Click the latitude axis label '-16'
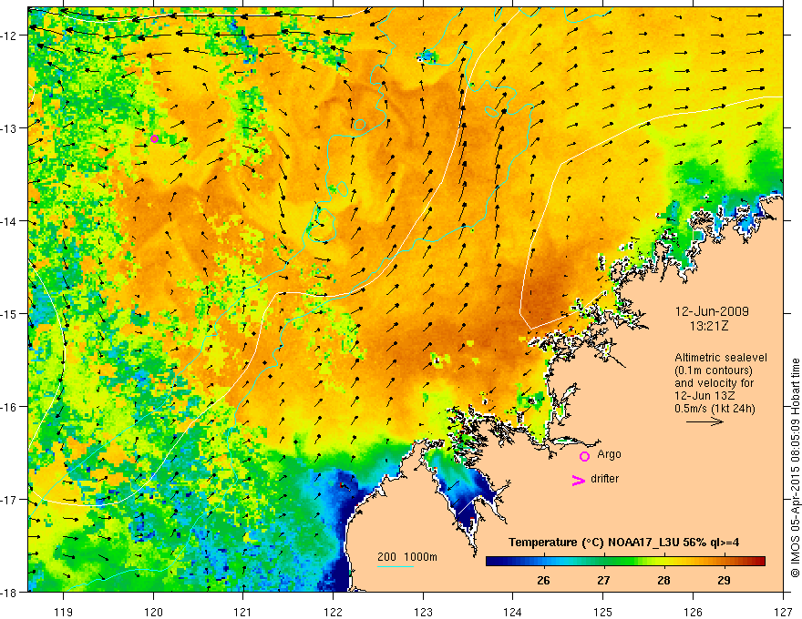This screenshot has height=619, width=802. (10, 407)
